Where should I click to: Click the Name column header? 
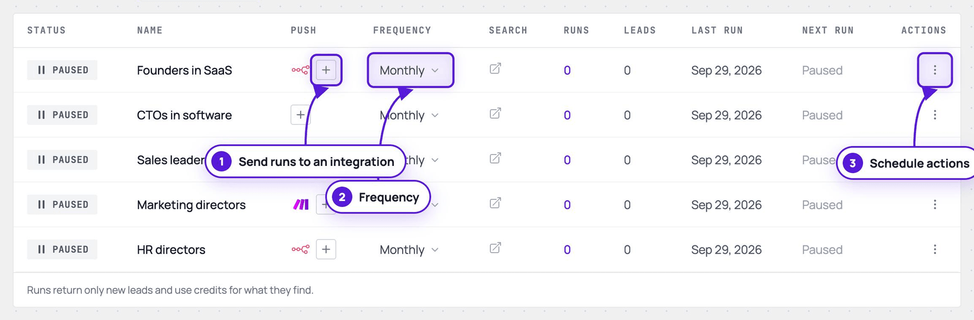(x=150, y=30)
